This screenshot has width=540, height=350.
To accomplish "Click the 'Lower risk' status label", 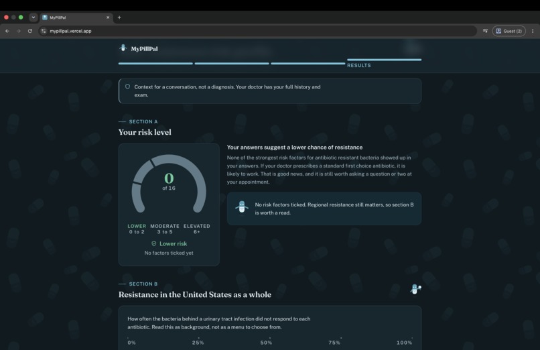I will [x=174, y=243].
